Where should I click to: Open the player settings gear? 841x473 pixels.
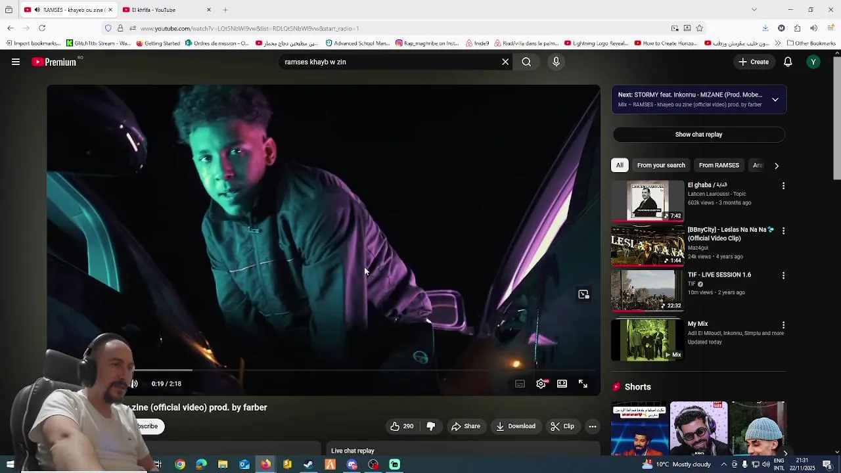coord(541,384)
